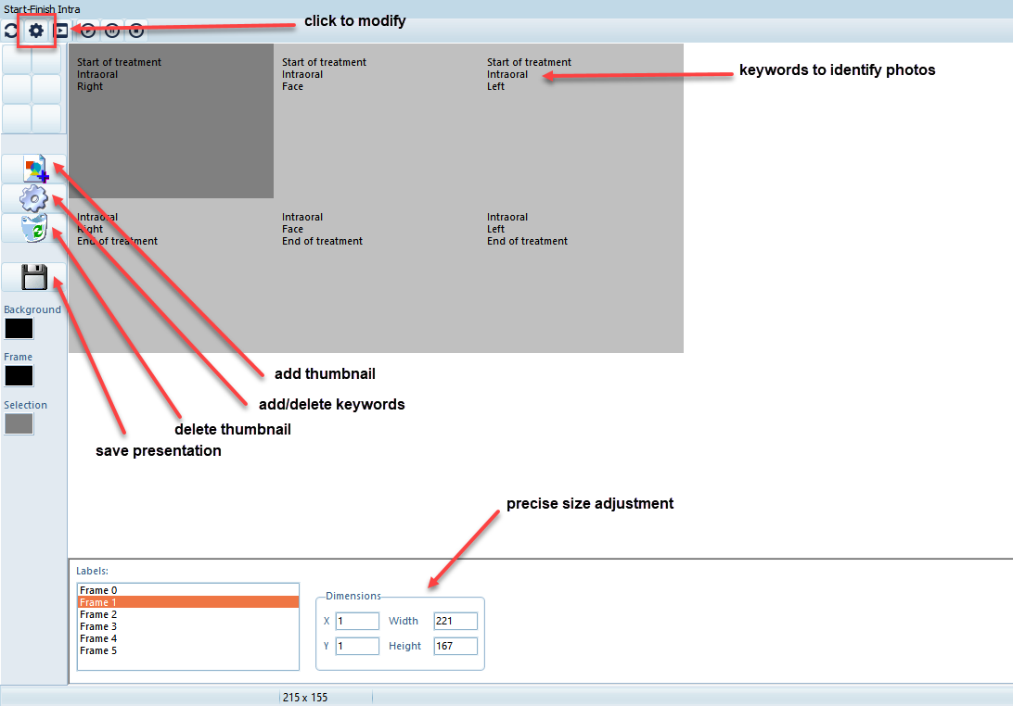This screenshot has width=1013, height=706.
Task: Open add/delete keywords gear button
Action: tap(33, 198)
